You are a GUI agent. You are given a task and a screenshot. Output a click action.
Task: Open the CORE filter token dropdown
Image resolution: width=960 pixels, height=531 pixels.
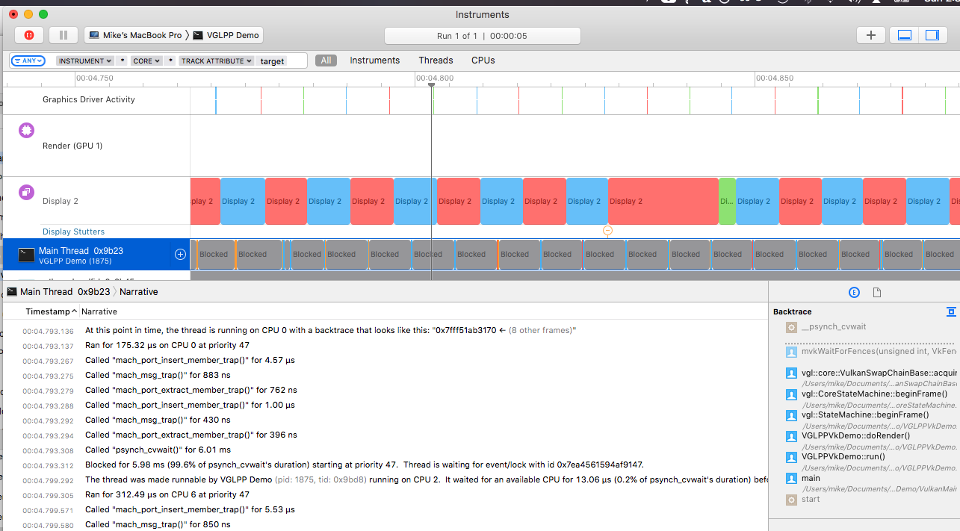pos(146,61)
